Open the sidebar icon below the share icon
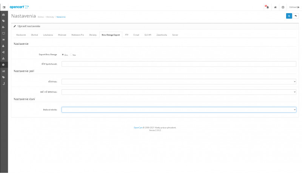 (3, 58)
